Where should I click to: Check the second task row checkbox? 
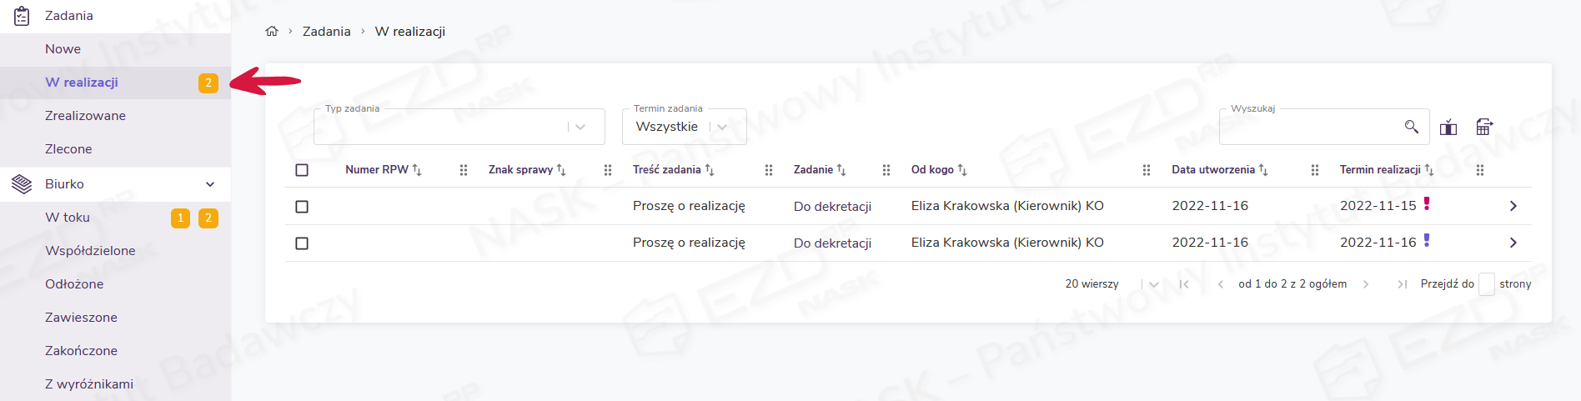(302, 243)
